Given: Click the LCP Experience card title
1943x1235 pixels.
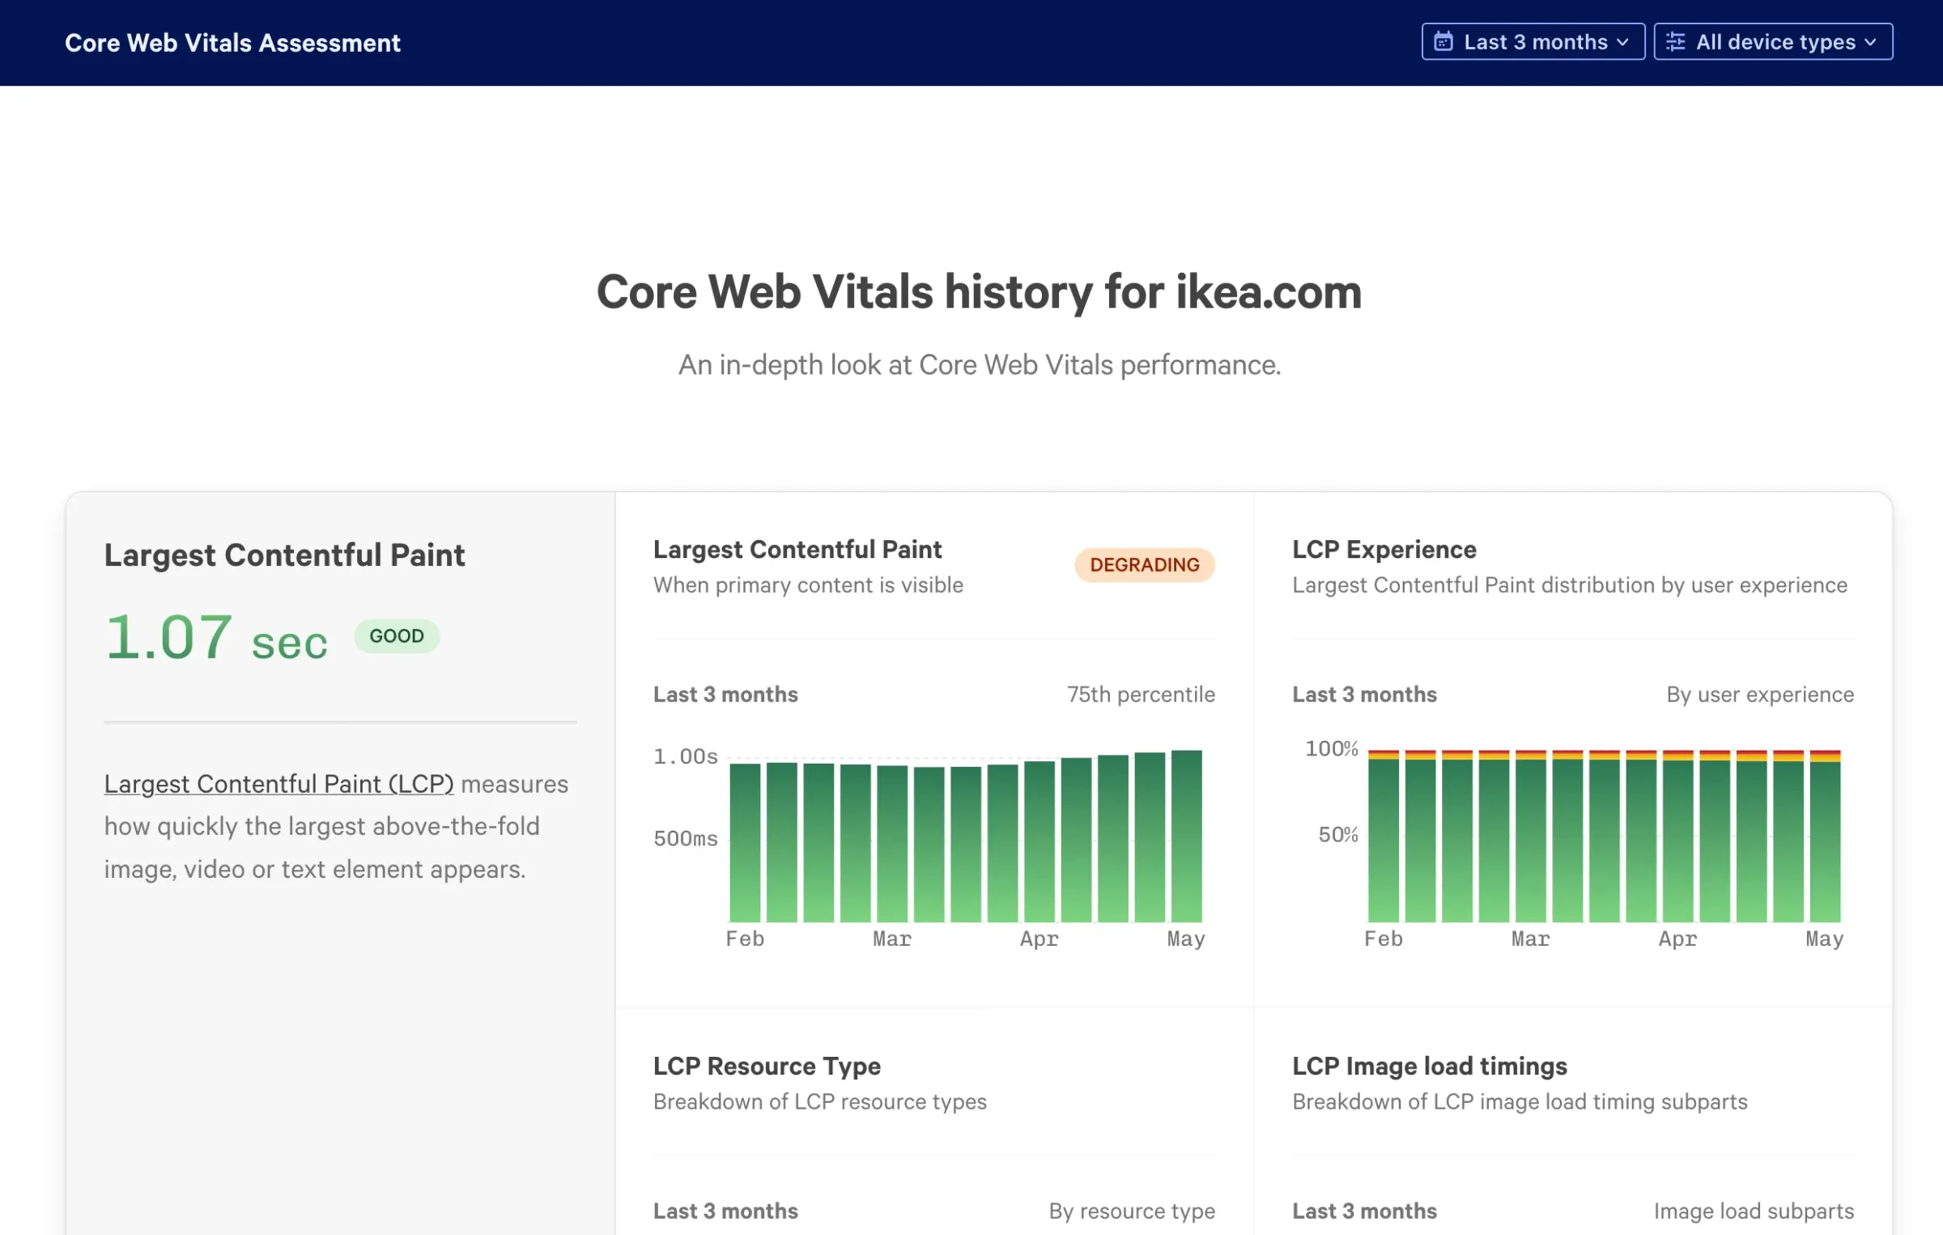Looking at the screenshot, I should 1384,549.
